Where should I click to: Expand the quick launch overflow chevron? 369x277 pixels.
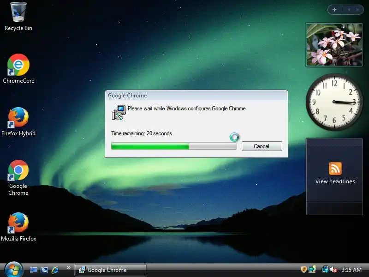(68, 268)
